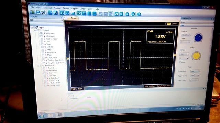
Task: Click the AUTO set toolbar icon
Action: (121, 14)
